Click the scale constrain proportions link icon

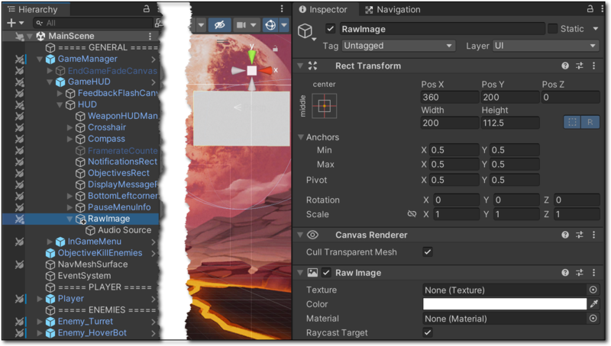(412, 214)
